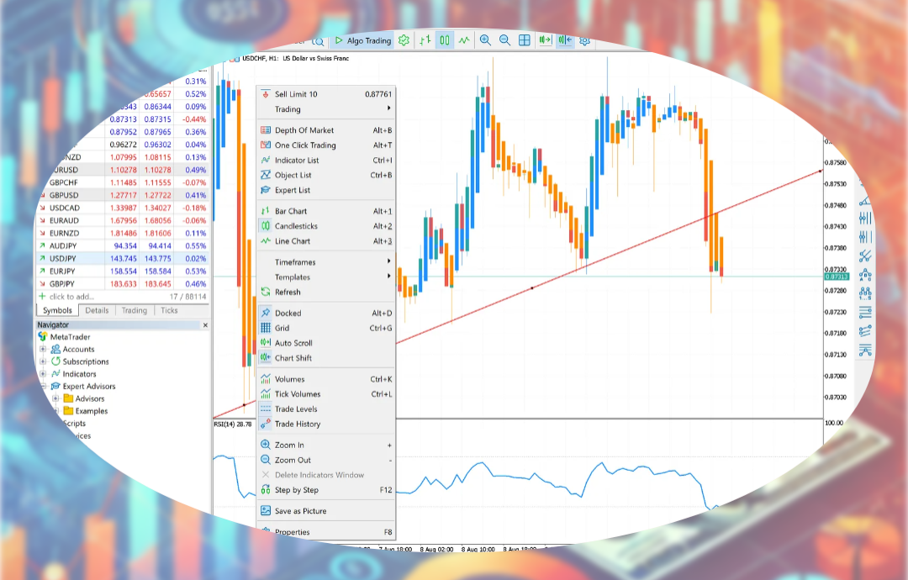Screen dimensions: 908x580
Task: Click the Sell Limit 10 order entry
Action: coord(325,94)
